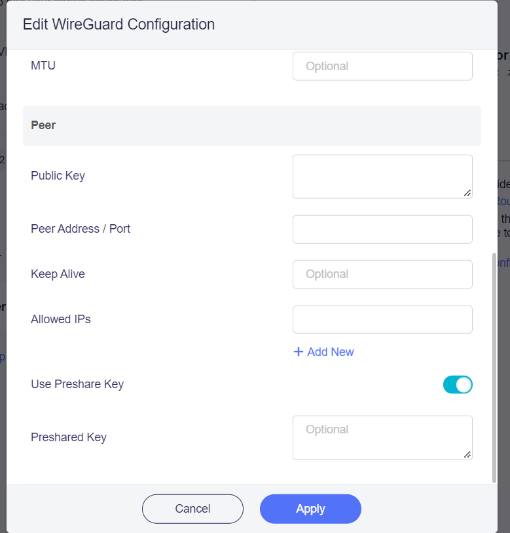
Task: Select the Peer section header
Action: point(43,125)
